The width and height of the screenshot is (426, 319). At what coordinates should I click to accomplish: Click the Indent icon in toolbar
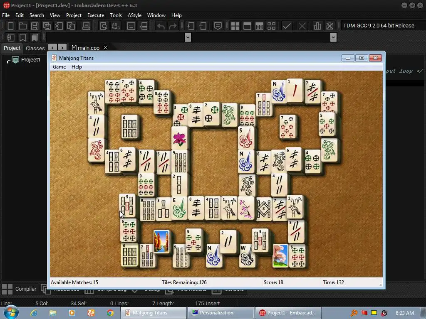190,26
